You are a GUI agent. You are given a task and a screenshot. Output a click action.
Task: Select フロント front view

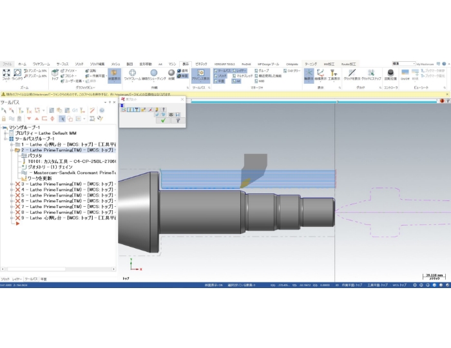click(x=68, y=76)
